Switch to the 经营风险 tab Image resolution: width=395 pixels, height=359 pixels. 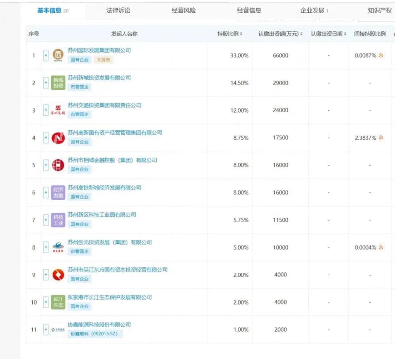point(183,10)
